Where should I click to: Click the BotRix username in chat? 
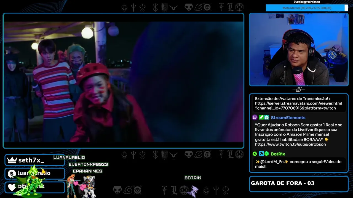[x=278, y=154]
